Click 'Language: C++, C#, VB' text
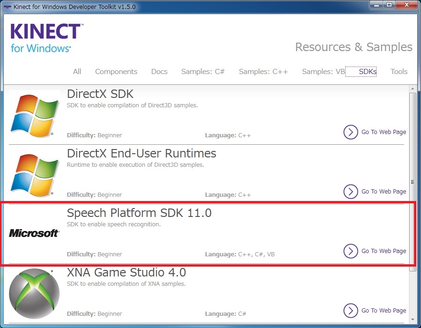The height and width of the screenshot is (328, 421). (240, 254)
